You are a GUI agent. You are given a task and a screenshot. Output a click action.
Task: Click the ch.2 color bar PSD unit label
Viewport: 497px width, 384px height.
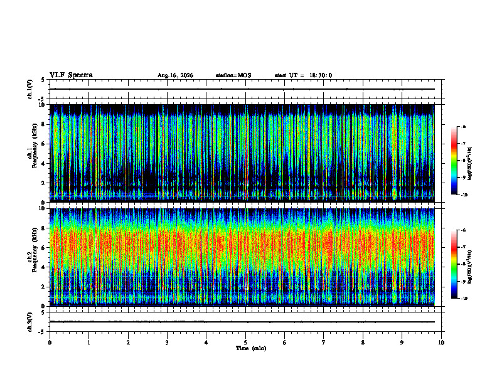[470, 267]
